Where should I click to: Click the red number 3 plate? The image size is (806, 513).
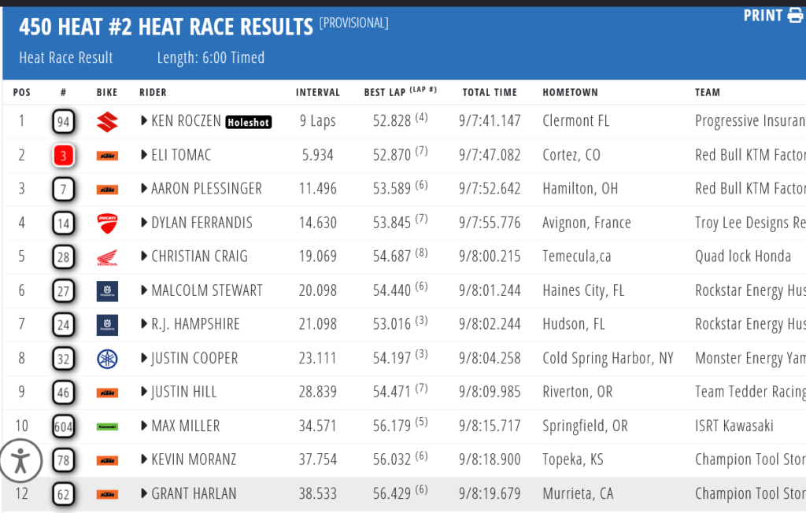coord(64,156)
